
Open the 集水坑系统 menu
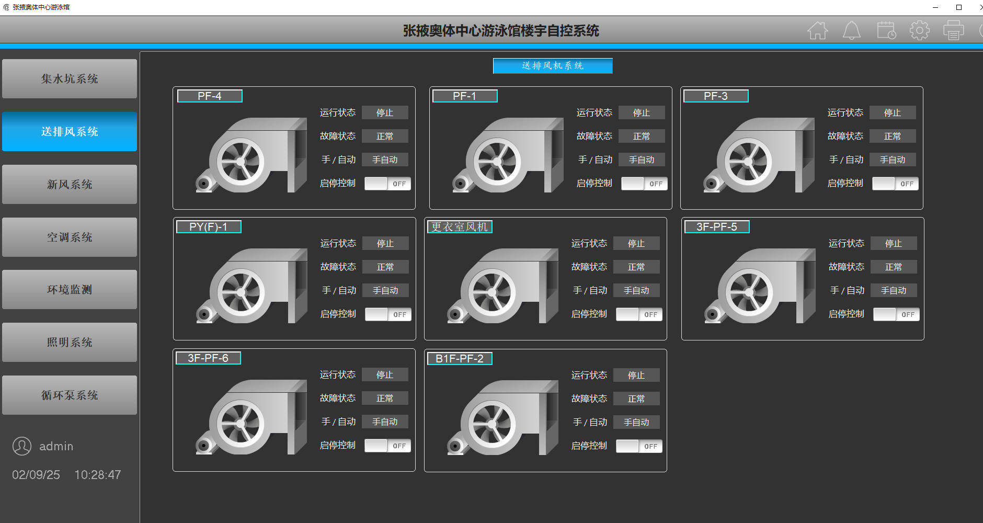(70, 79)
